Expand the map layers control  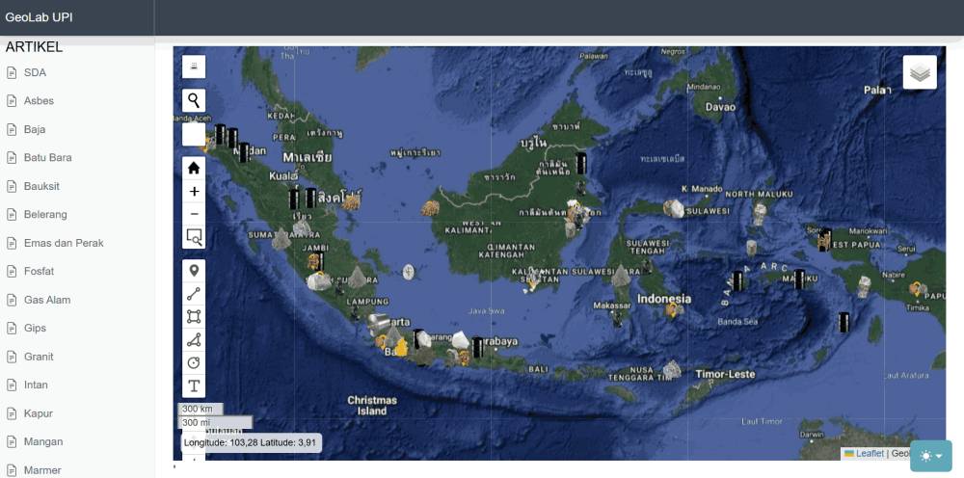[x=920, y=72]
